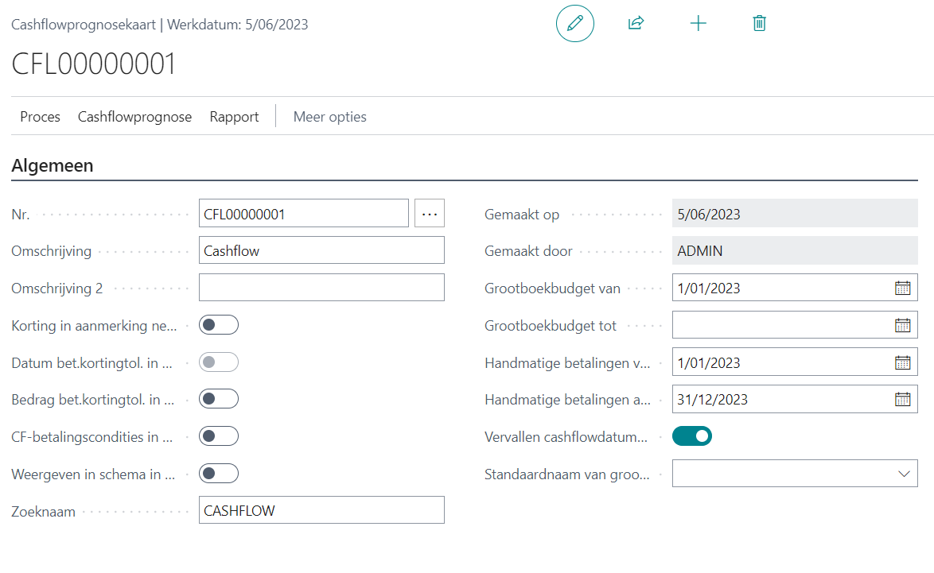The height and width of the screenshot is (573, 934).
Task: Open calendar for Grootboekbudget van
Action: (x=902, y=288)
